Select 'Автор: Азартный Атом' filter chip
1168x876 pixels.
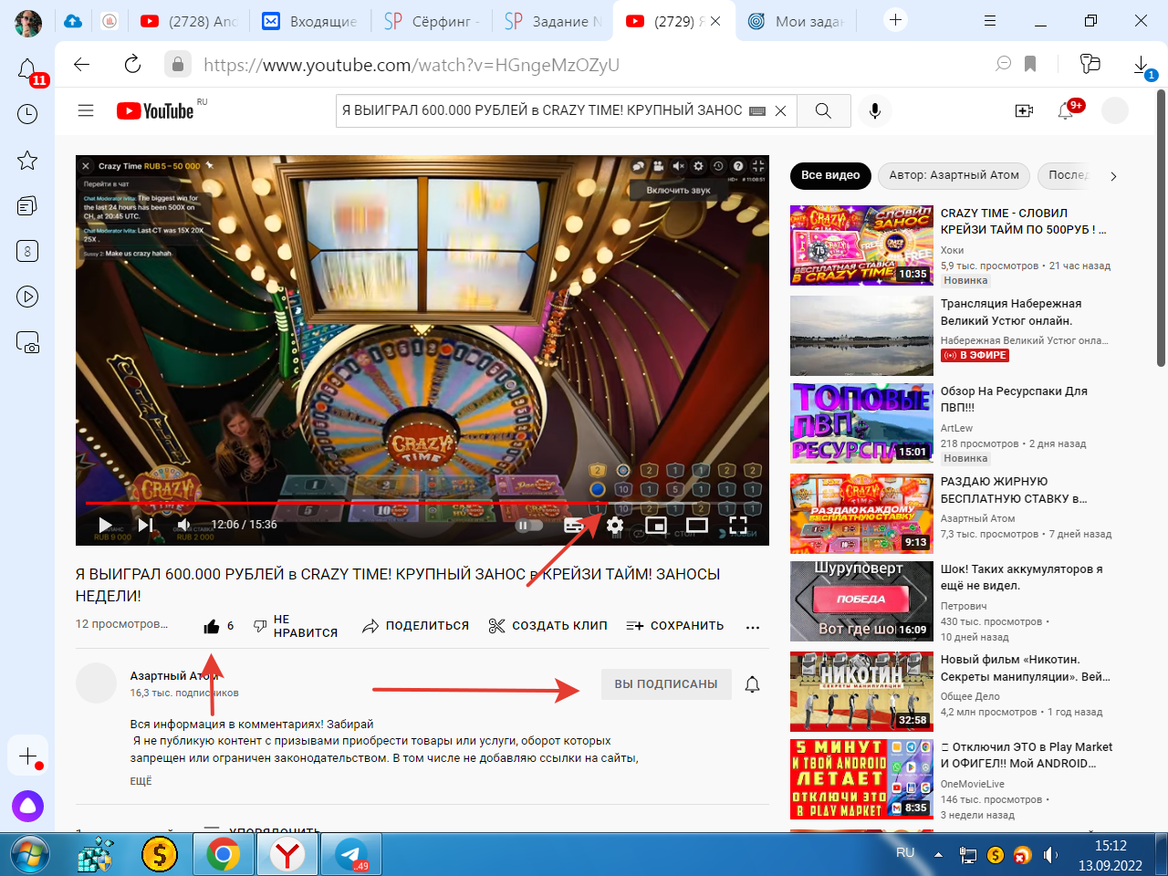954,175
